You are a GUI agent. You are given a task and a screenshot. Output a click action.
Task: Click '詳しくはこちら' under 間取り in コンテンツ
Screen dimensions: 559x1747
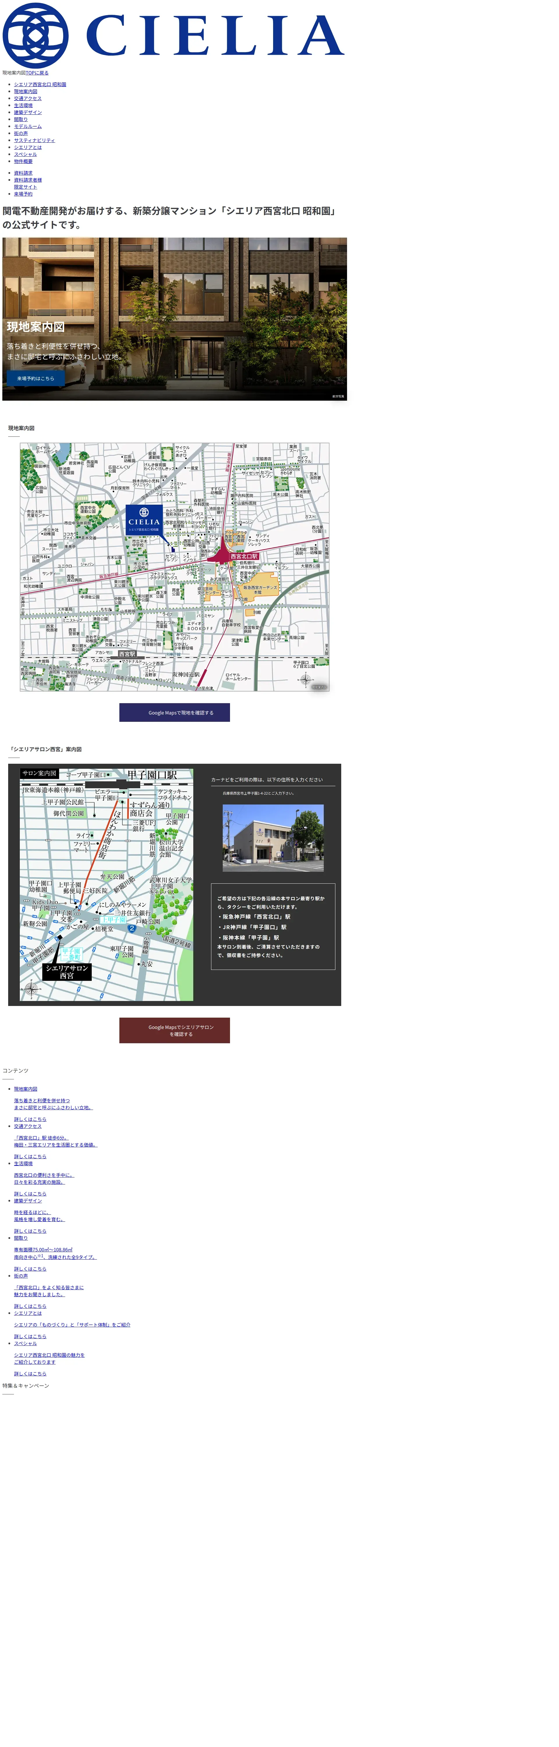(31, 1269)
